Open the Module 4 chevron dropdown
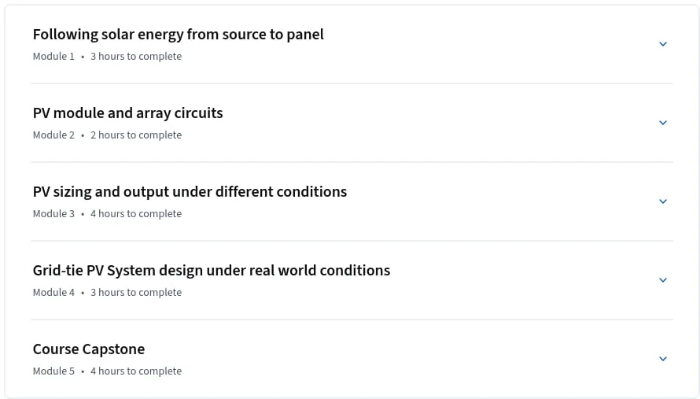Viewport: 700px width, 399px height. pos(663,279)
